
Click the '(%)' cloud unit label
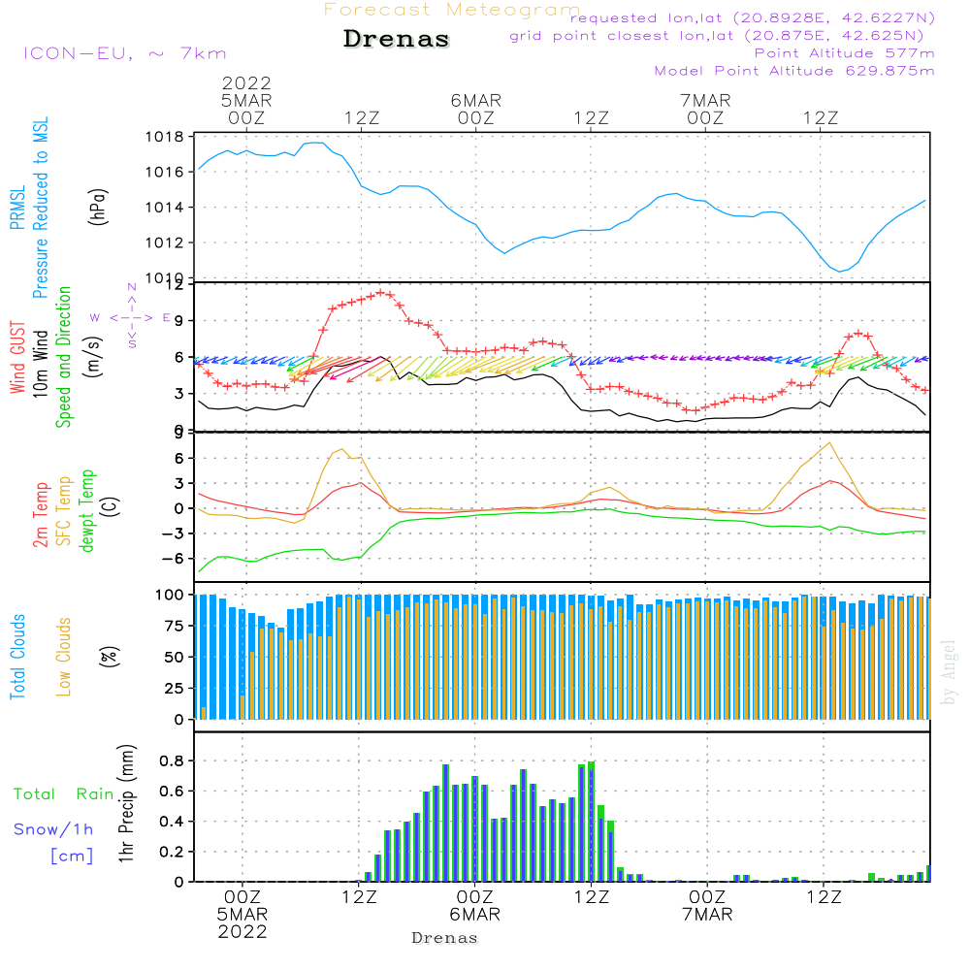coord(109,657)
